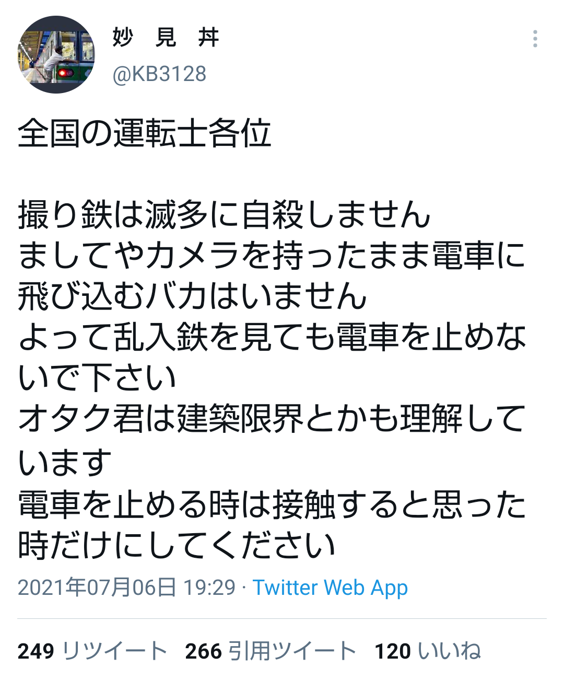Open the three-dot more options menu
The width and height of the screenshot is (564, 679).
(x=535, y=39)
